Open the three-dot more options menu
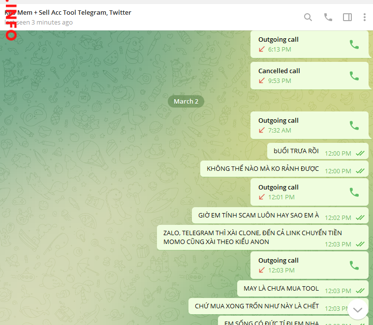The width and height of the screenshot is (373, 325). click(x=365, y=17)
